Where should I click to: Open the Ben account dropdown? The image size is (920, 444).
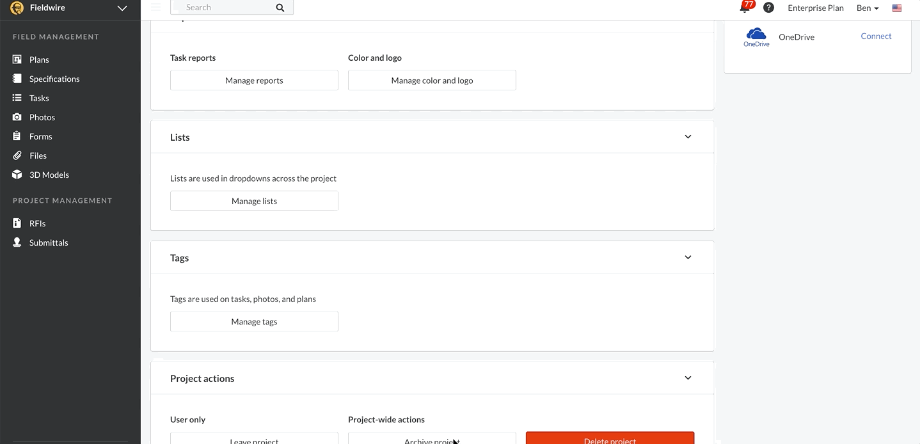(x=867, y=8)
